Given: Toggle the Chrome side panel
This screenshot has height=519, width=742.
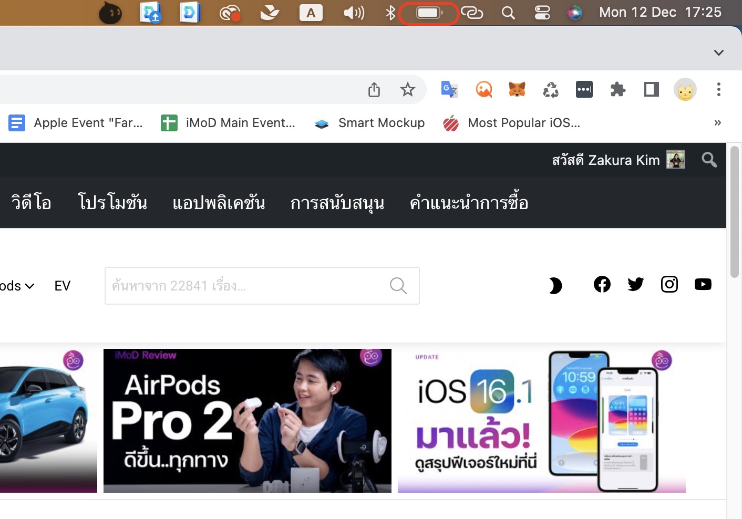Looking at the screenshot, I should (652, 90).
